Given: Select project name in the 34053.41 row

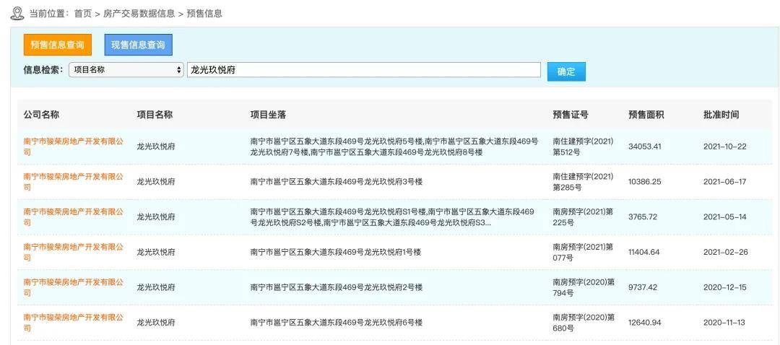Looking at the screenshot, I should [x=156, y=147].
